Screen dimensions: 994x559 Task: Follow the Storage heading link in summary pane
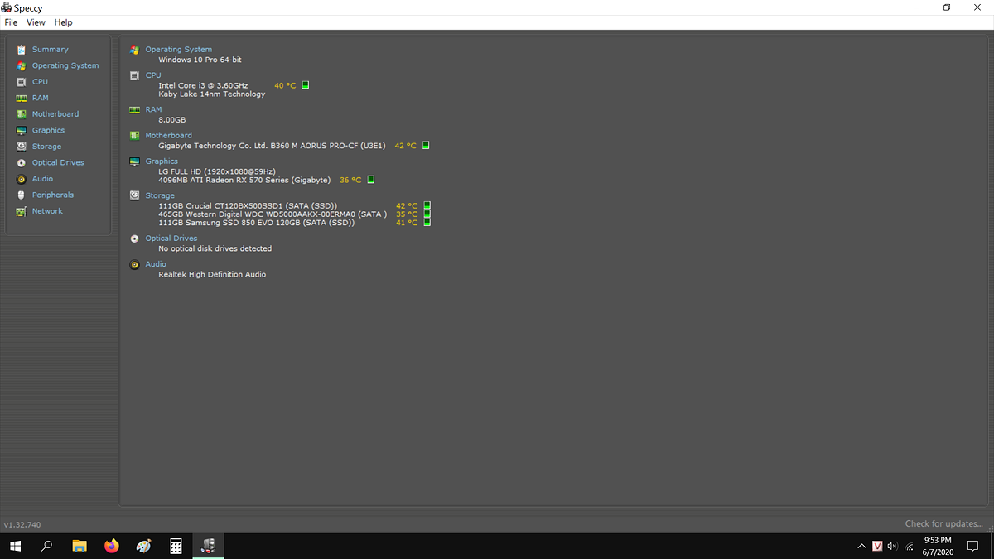160,195
